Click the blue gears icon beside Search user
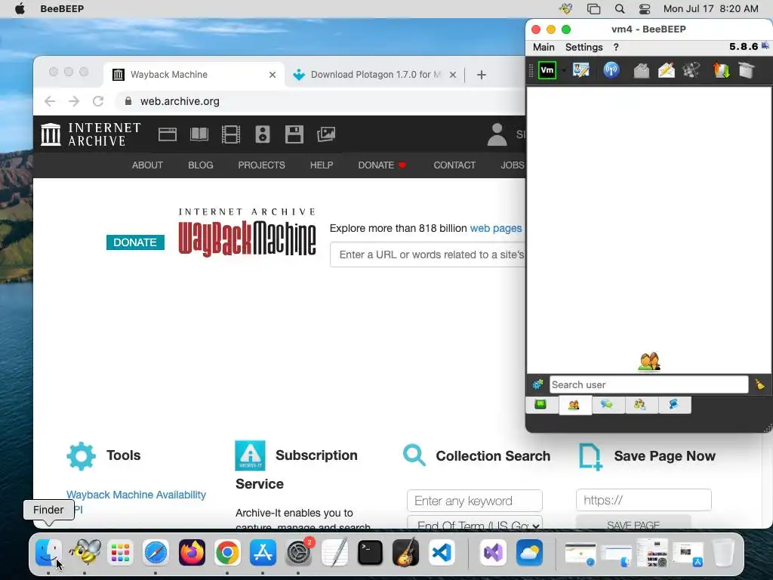This screenshot has width=773, height=580. tap(537, 384)
